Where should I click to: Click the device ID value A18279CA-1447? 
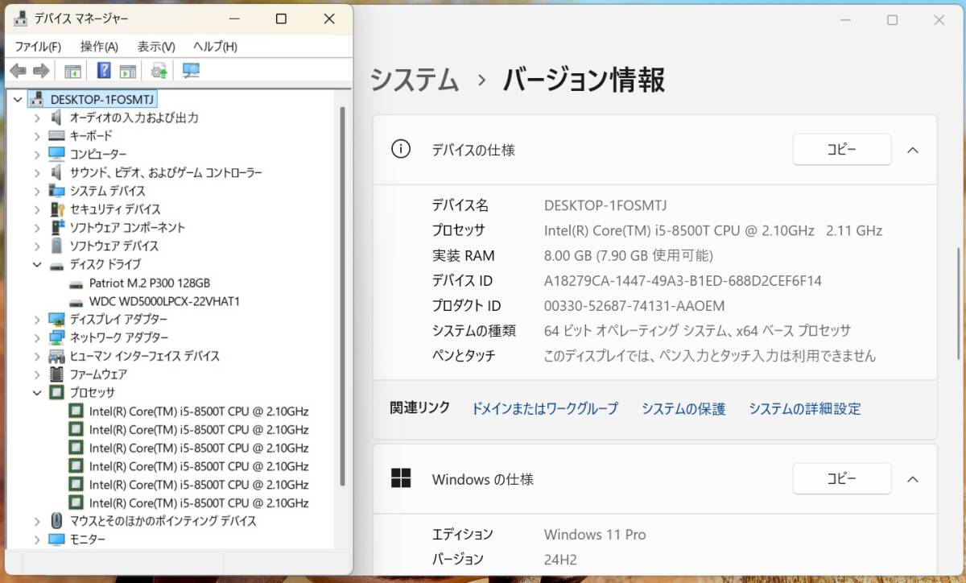(683, 281)
